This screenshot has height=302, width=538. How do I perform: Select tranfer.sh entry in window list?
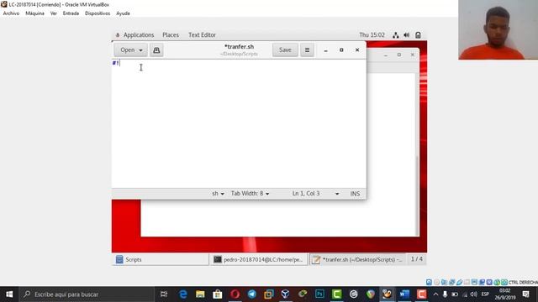(357, 259)
